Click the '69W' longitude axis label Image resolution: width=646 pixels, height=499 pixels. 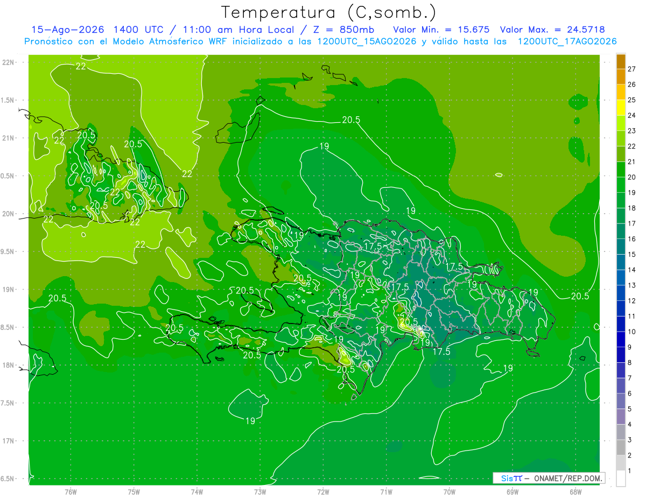(512, 493)
